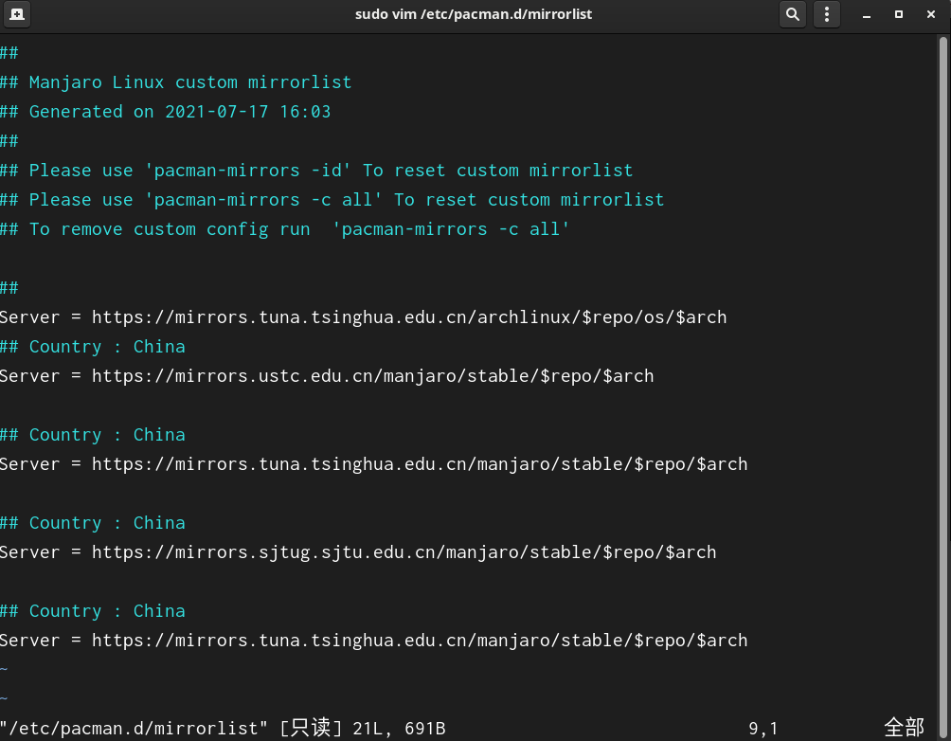Click the cursor position indicator 9,1
The image size is (951, 741).
(x=763, y=729)
